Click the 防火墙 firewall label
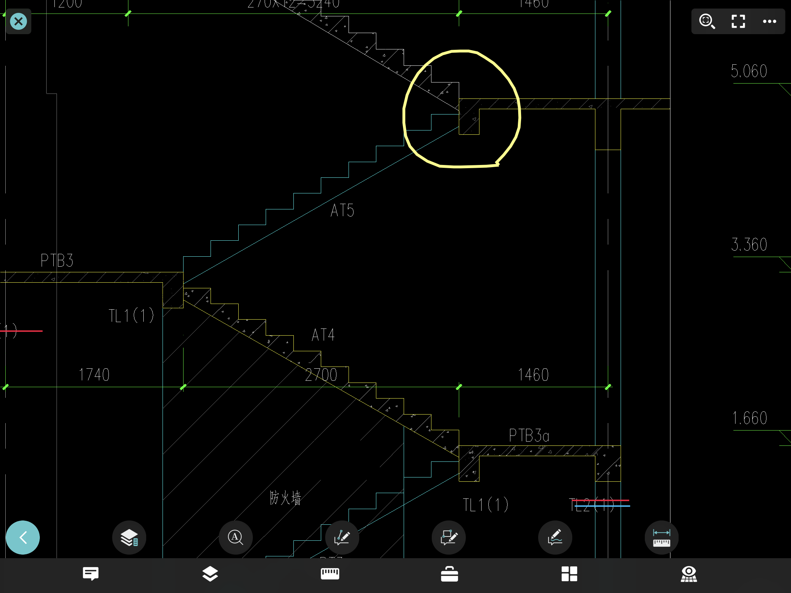The width and height of the screenshot is (791, 593). click(285, 498)
